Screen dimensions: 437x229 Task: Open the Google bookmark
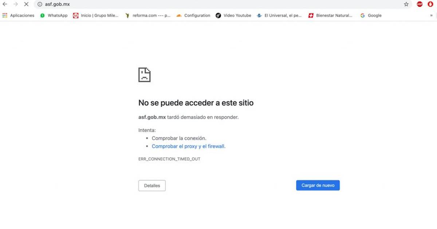[x=371, y=16]
